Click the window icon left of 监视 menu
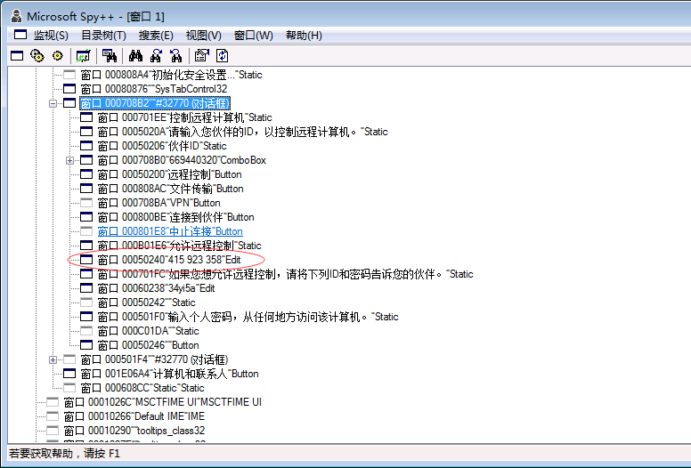 [20, 35]
